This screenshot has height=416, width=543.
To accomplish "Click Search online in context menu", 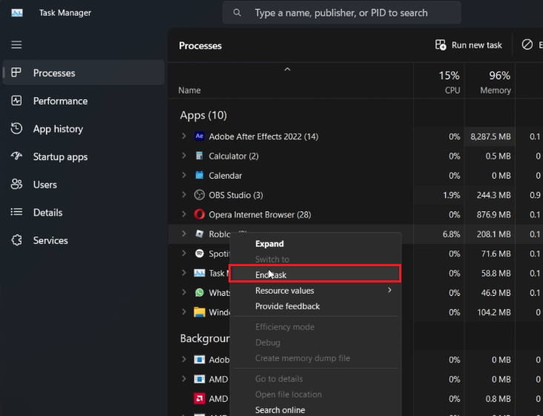I will click(x=280, y=410).
